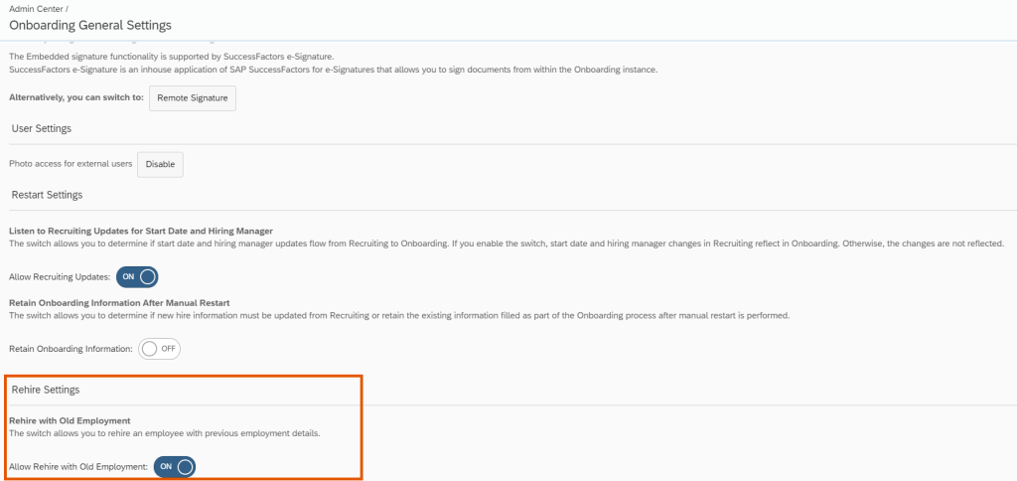
Task: Click the Listen to Recruiting Updates heading
Action: point(140,231)
